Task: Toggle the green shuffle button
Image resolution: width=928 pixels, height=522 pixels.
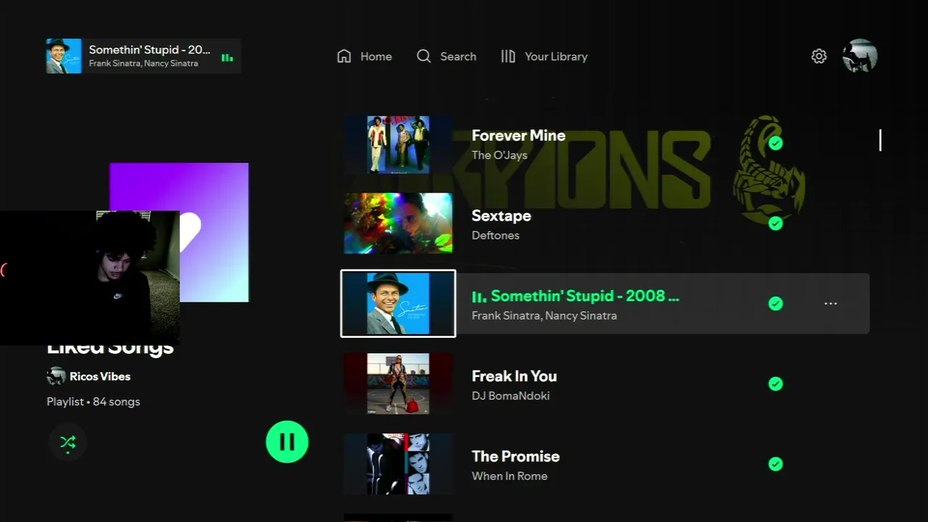Action: click(68, 442)
